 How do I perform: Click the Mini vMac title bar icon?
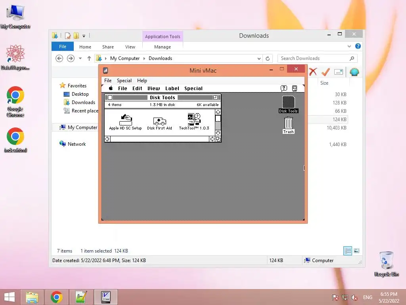(105, 70)
